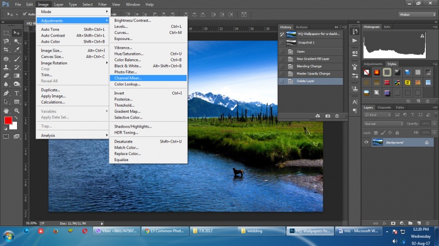Choose Channel Mixer from Adjustments submenu
439x246 pixels.
[128, 78]
